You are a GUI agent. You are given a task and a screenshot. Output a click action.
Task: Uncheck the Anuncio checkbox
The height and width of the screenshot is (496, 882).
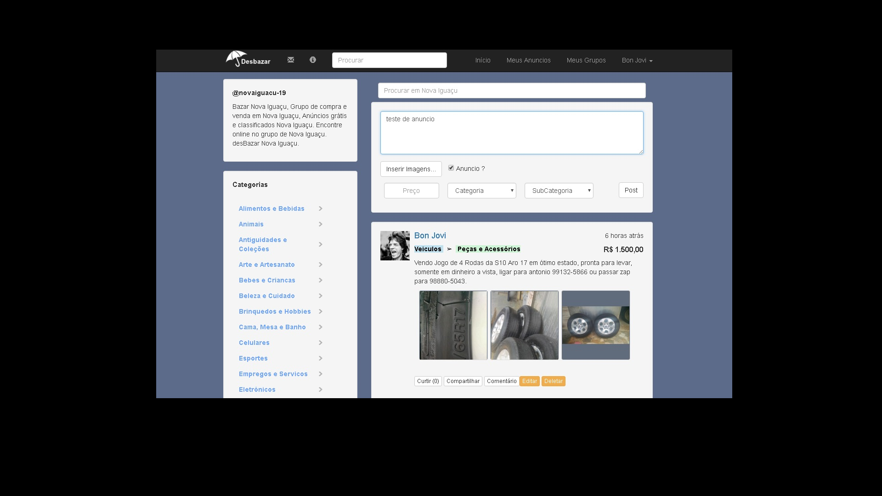point(451,168)
